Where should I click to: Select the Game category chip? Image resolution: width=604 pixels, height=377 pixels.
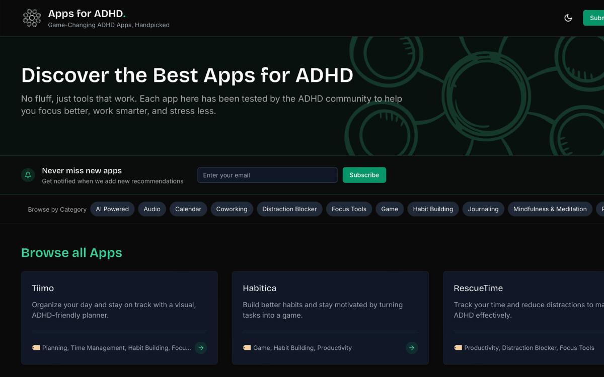click(390, 209)
